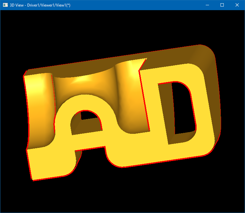245x213 pixels.
Task: Click the left vertical curved column of the model
Action: coord(38,108)
